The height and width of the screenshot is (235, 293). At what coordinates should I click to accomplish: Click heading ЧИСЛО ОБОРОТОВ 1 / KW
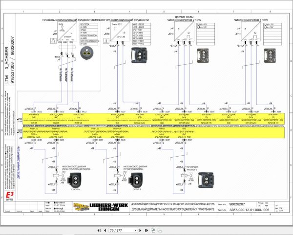(251, 20)
